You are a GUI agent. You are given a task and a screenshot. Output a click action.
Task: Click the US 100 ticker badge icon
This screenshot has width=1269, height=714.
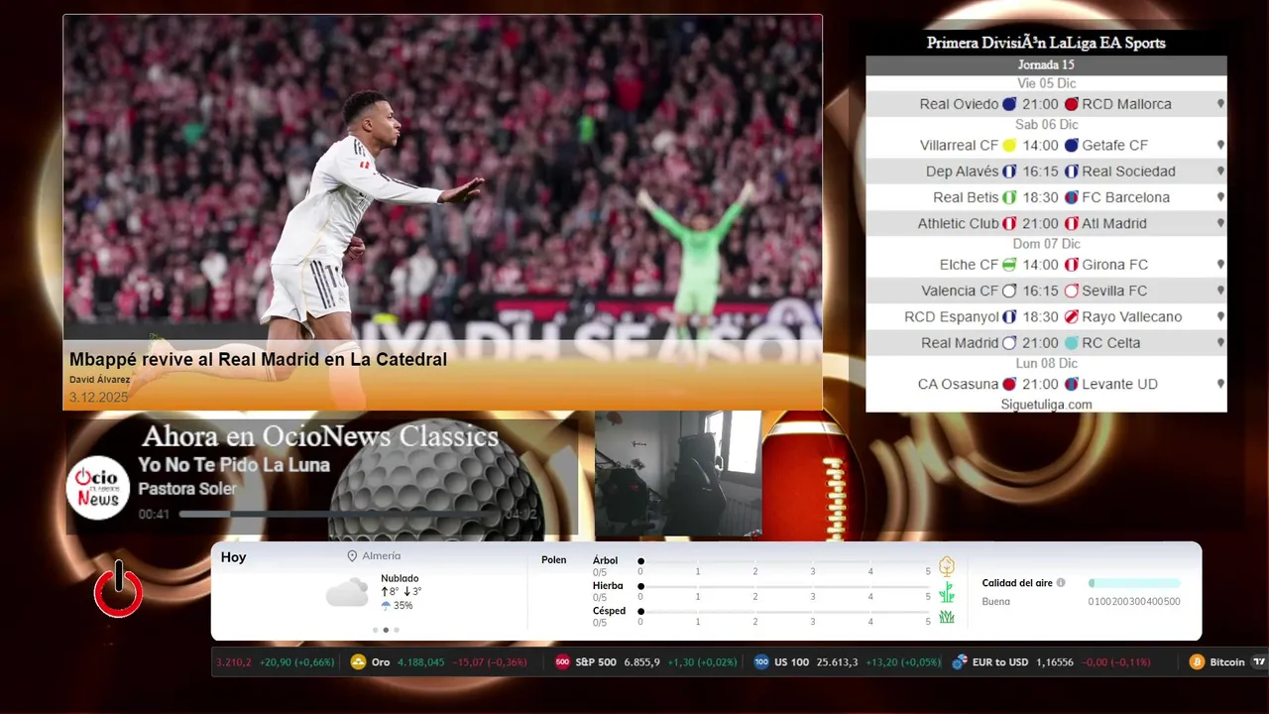click(x=761, y=662)
